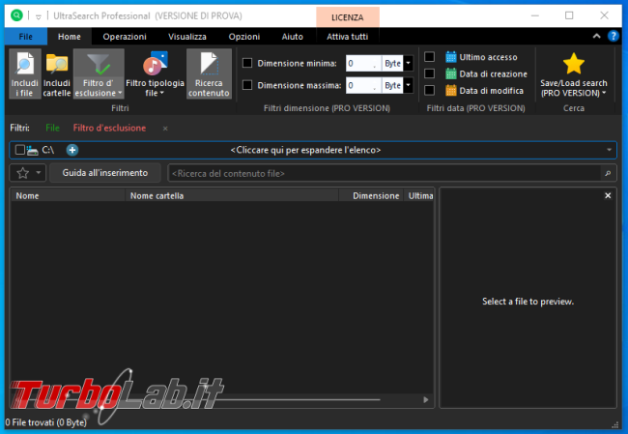Open the Attiva tutti tab
Viewport: 628px width, 434px height.
[347, 37]
